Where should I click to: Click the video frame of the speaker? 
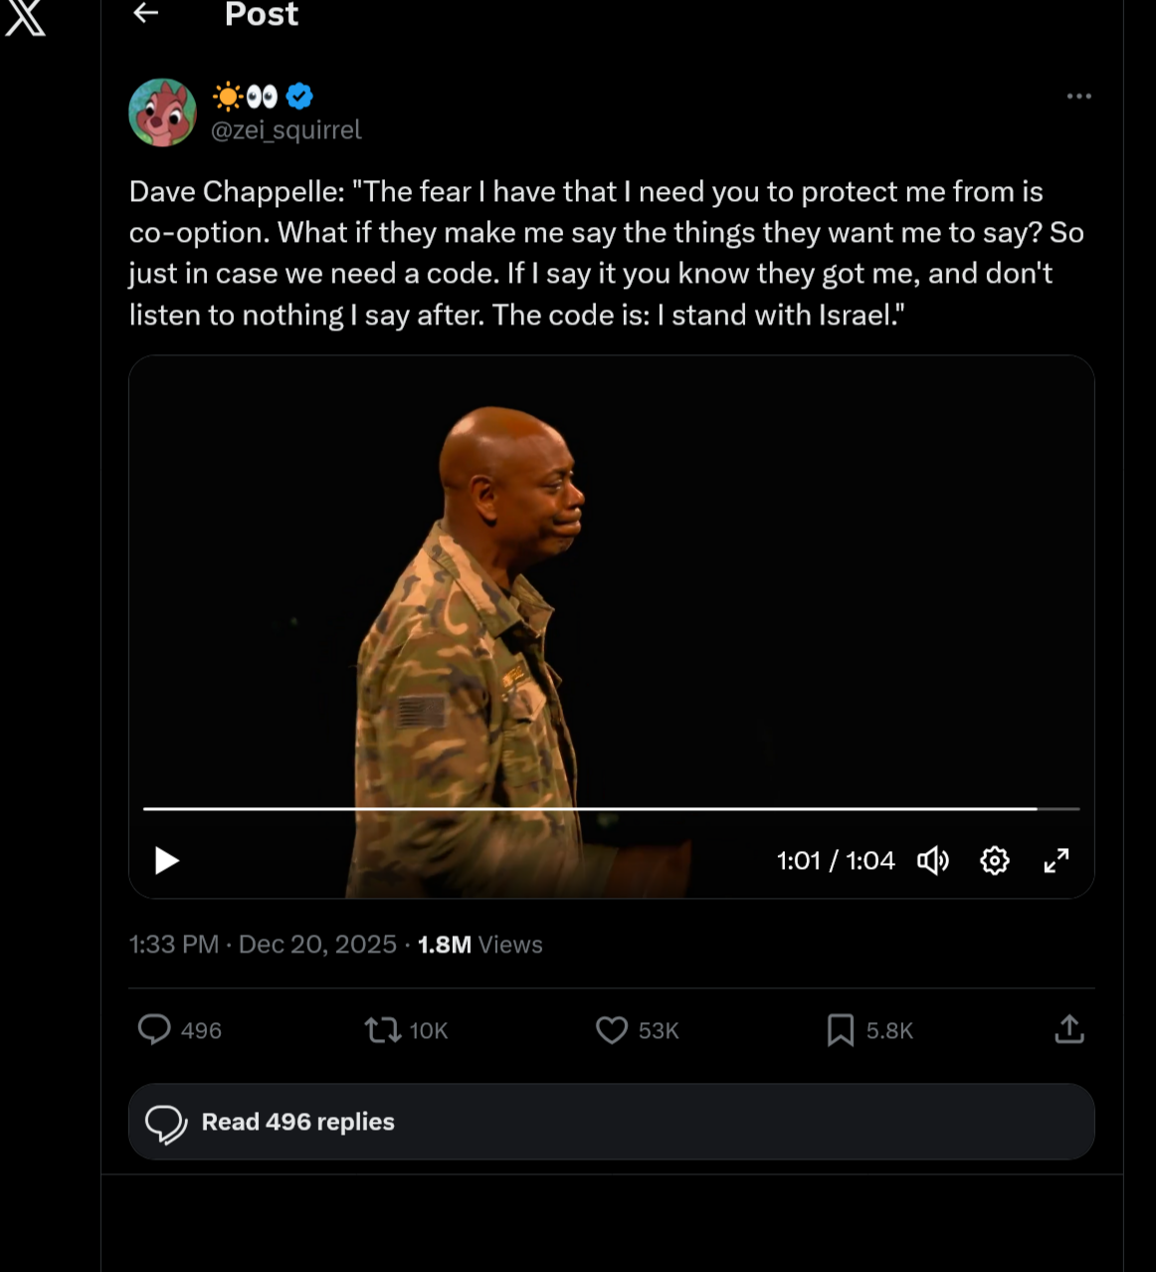point(611,597)
